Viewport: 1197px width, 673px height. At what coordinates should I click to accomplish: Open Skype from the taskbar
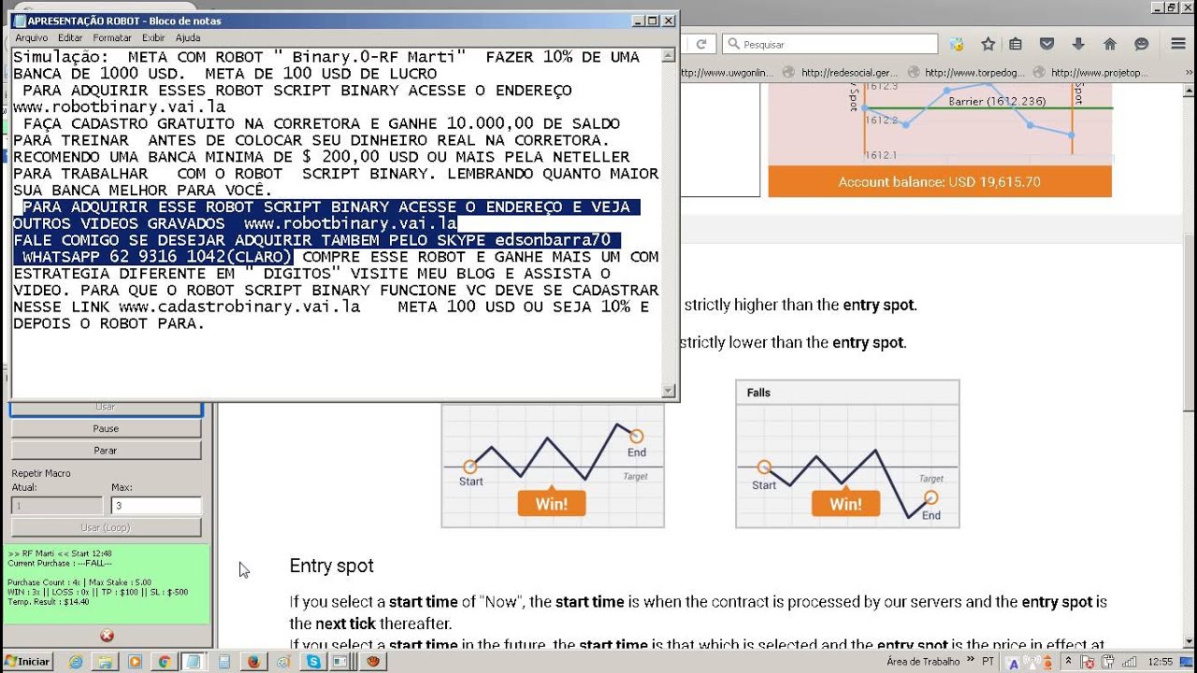pos(312,661)
